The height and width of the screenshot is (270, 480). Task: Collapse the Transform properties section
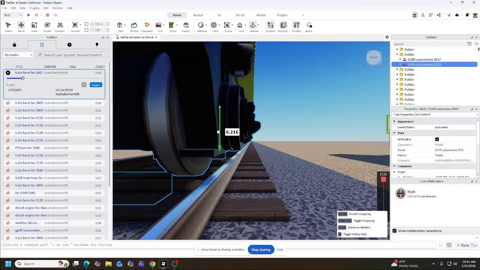394,166
